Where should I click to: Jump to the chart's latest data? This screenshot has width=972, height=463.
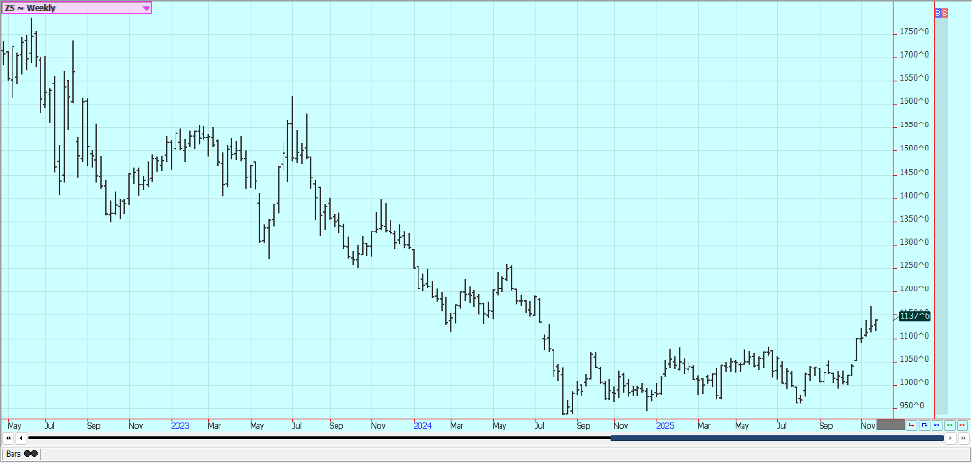point(962,438)
